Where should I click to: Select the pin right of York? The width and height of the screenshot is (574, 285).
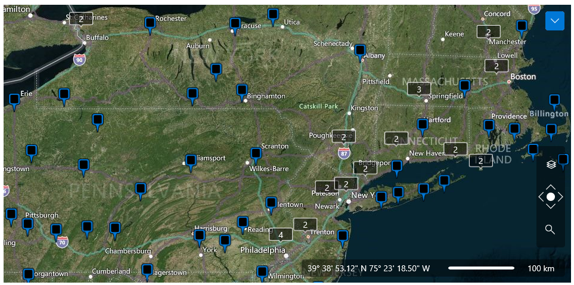225,243
